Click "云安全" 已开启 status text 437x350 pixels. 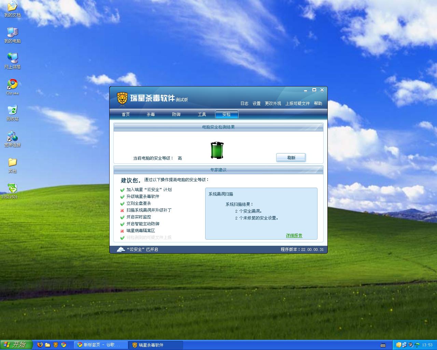pos(142,250)
